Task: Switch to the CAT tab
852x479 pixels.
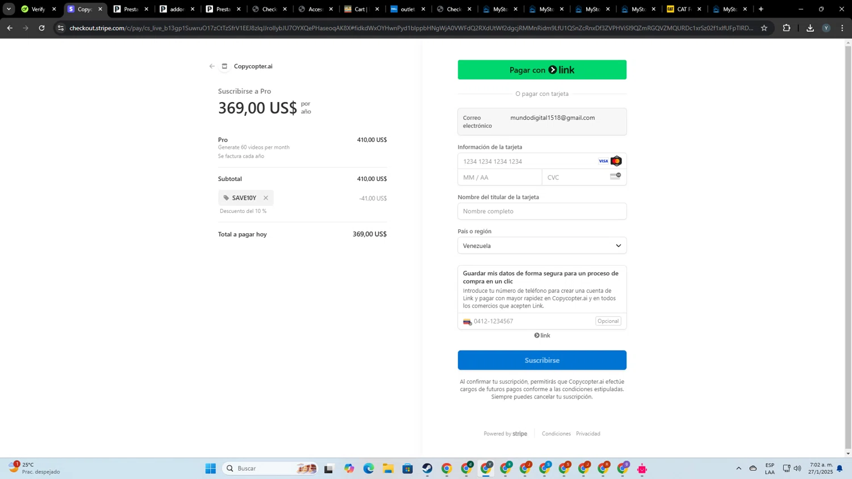Action: click(x=684, y=9)
